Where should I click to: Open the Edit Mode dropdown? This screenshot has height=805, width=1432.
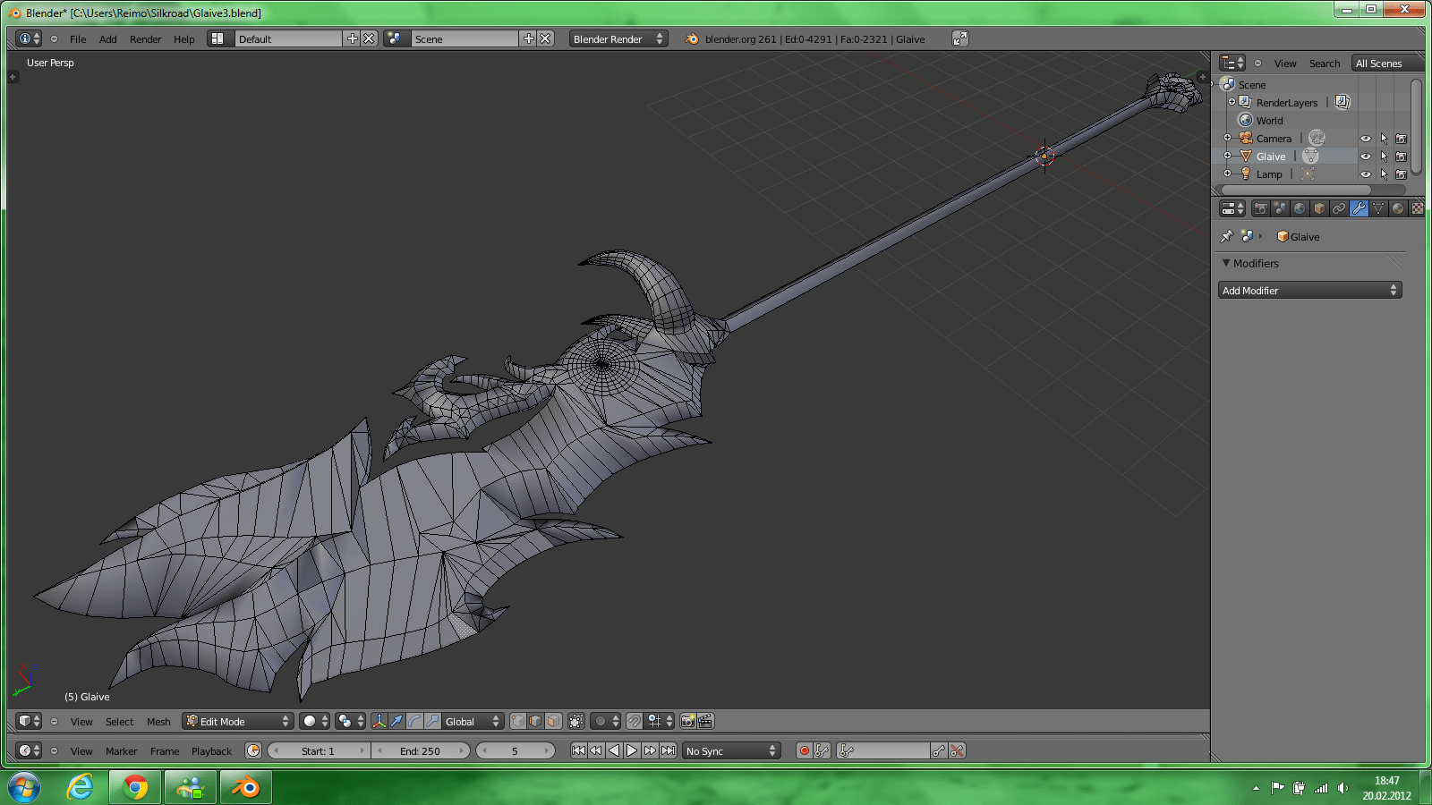coord(238,721)
